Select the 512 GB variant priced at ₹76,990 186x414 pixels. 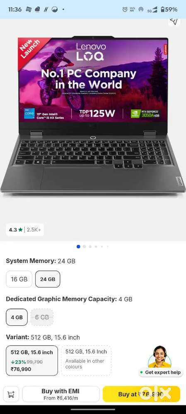(x=32, y=361)
